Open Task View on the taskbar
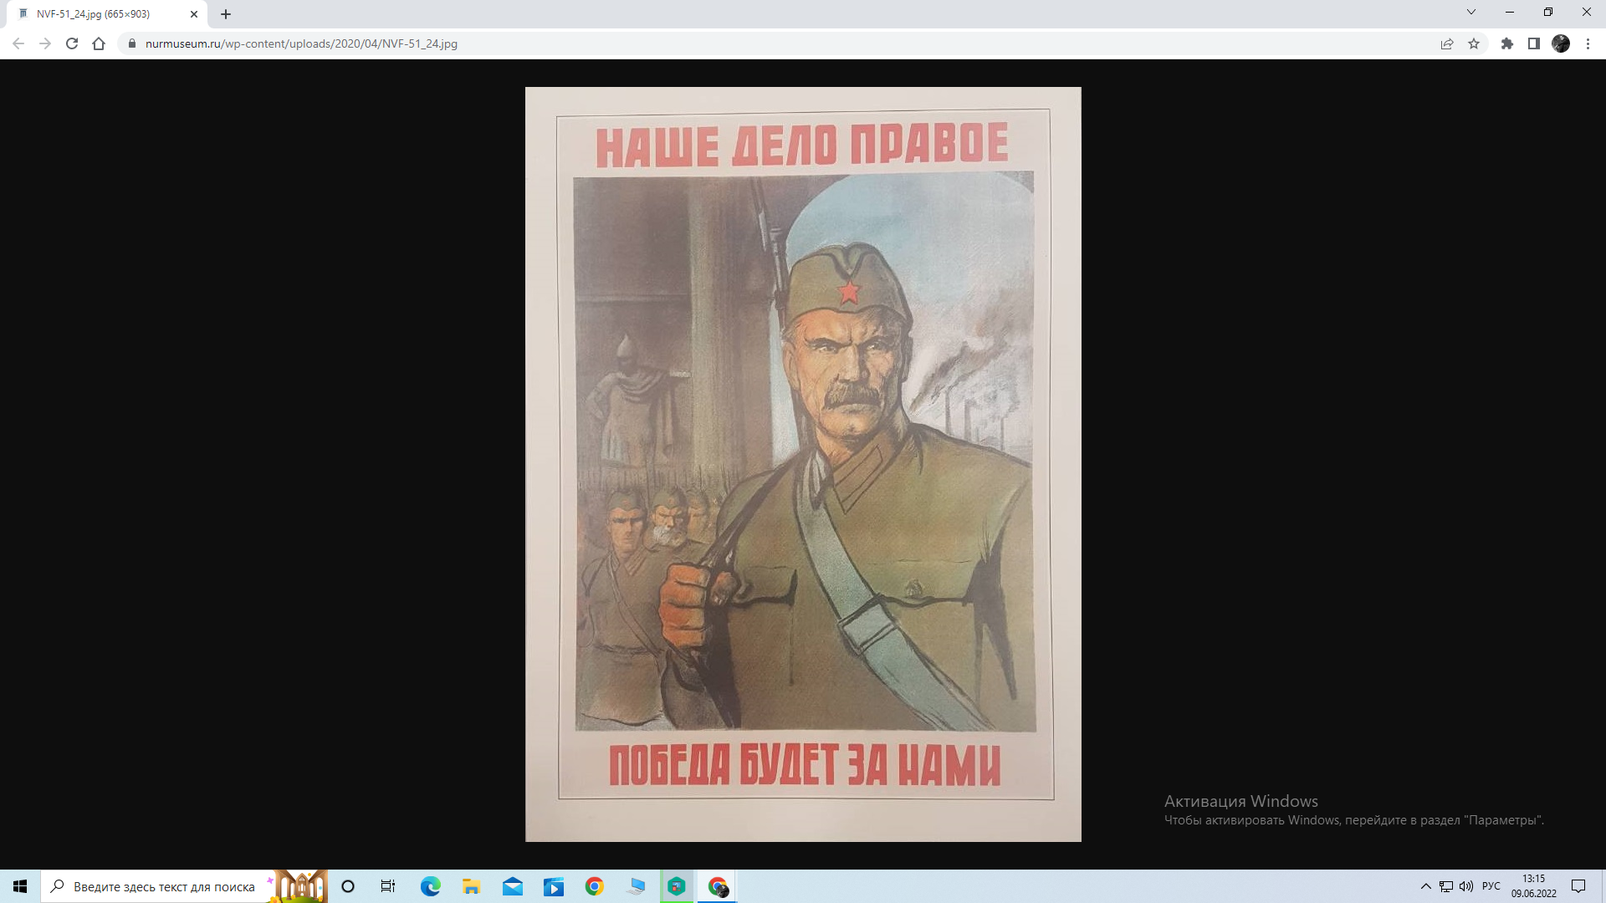Screen dimensions: 1606x903 (388, 886)
